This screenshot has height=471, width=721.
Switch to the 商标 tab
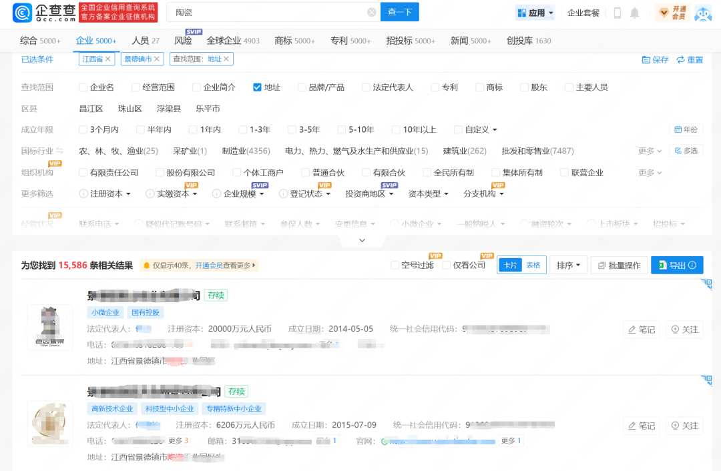[x=294, y=41]
